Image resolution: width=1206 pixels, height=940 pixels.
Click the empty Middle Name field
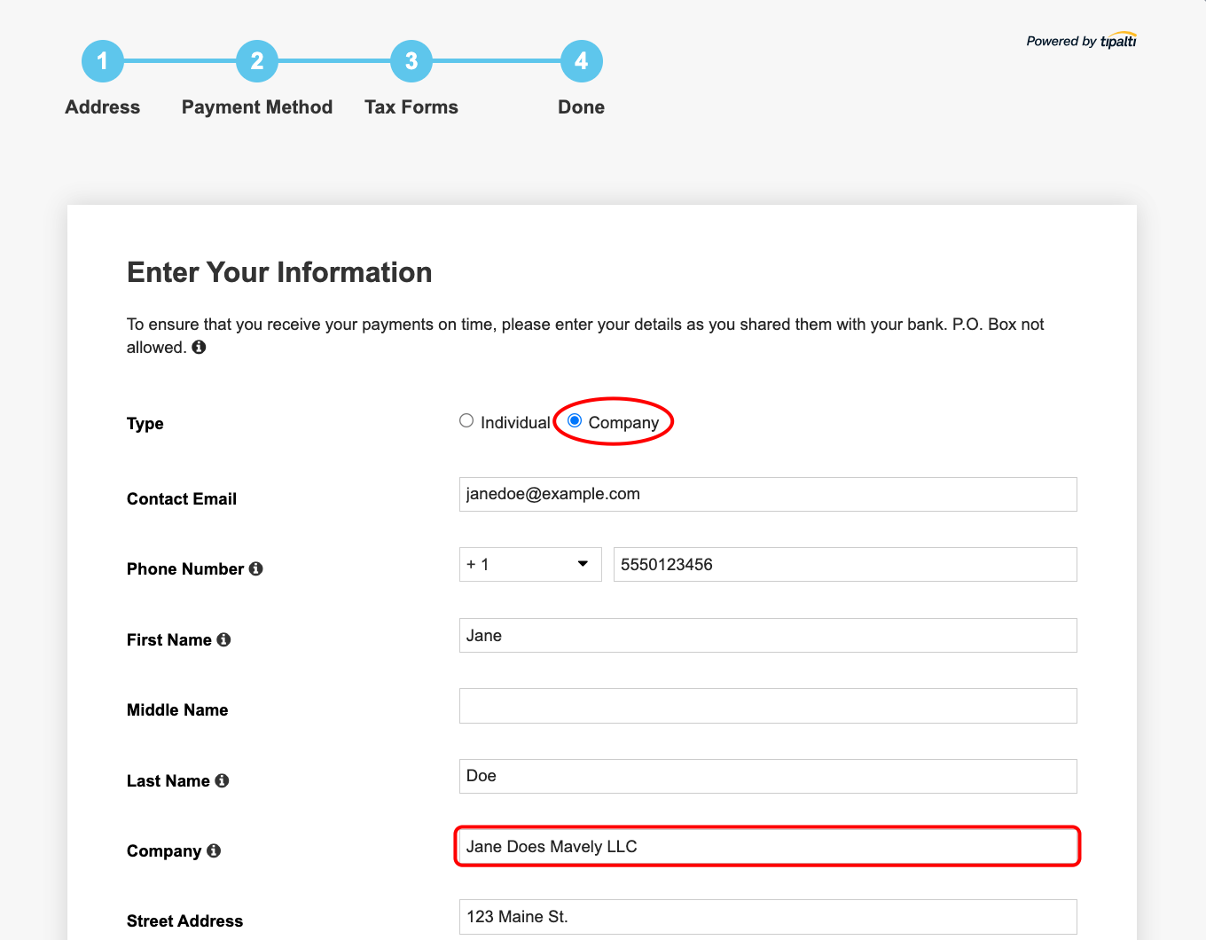[768, 706]
